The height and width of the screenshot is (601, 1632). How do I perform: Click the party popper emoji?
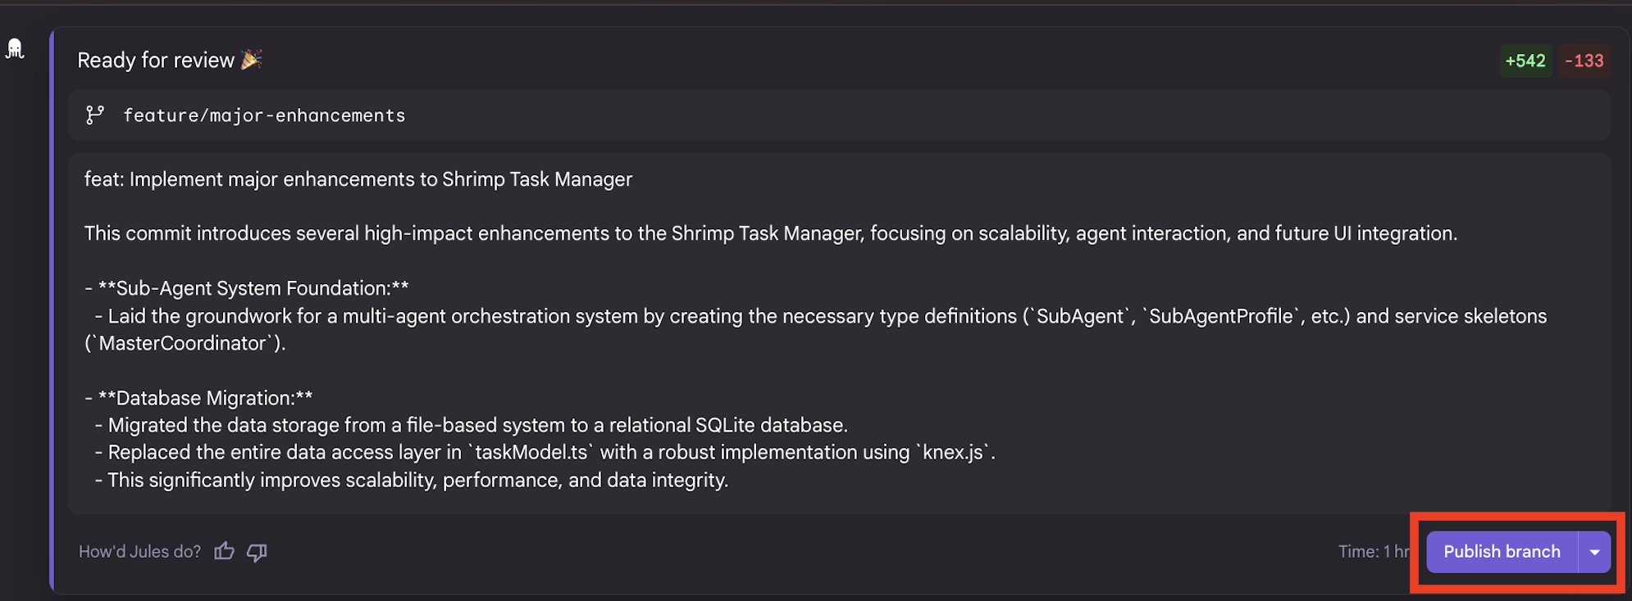(x=251, y=59)
